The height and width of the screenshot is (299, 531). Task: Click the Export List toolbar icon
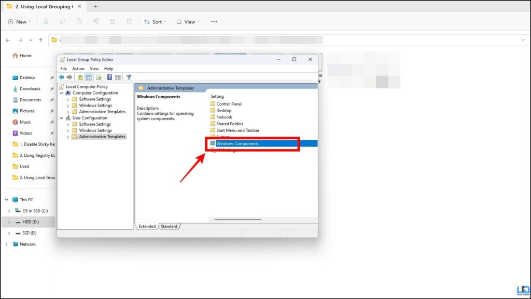point(99,78)
